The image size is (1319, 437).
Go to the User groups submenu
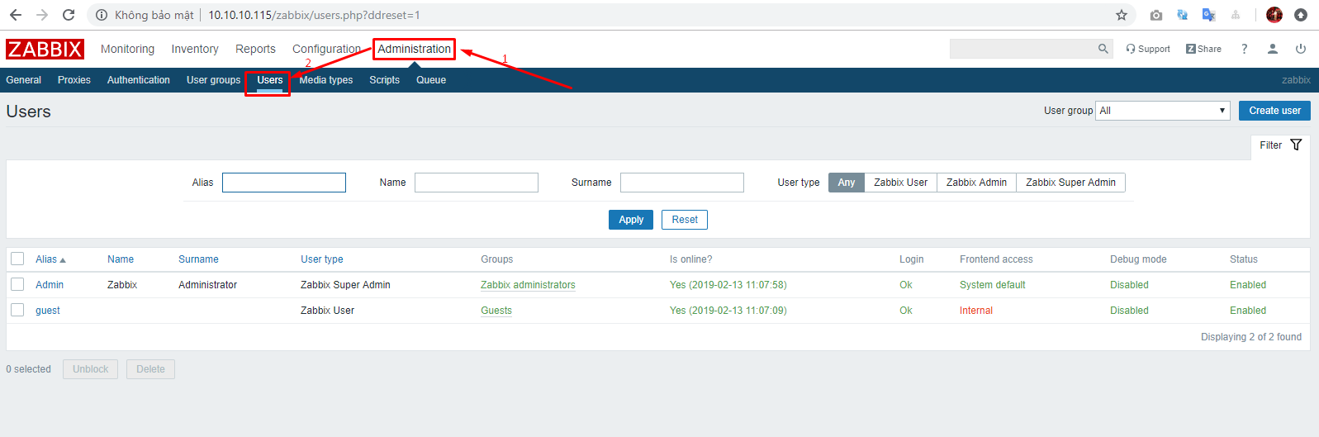(x=213, y=80)
